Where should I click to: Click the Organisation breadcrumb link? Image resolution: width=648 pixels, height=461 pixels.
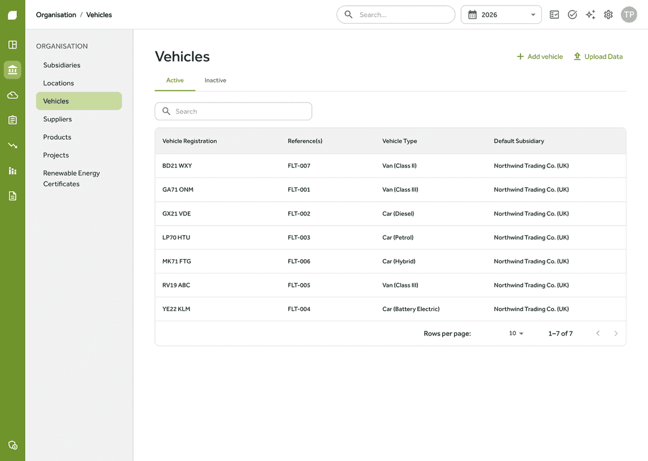(56, 15)
